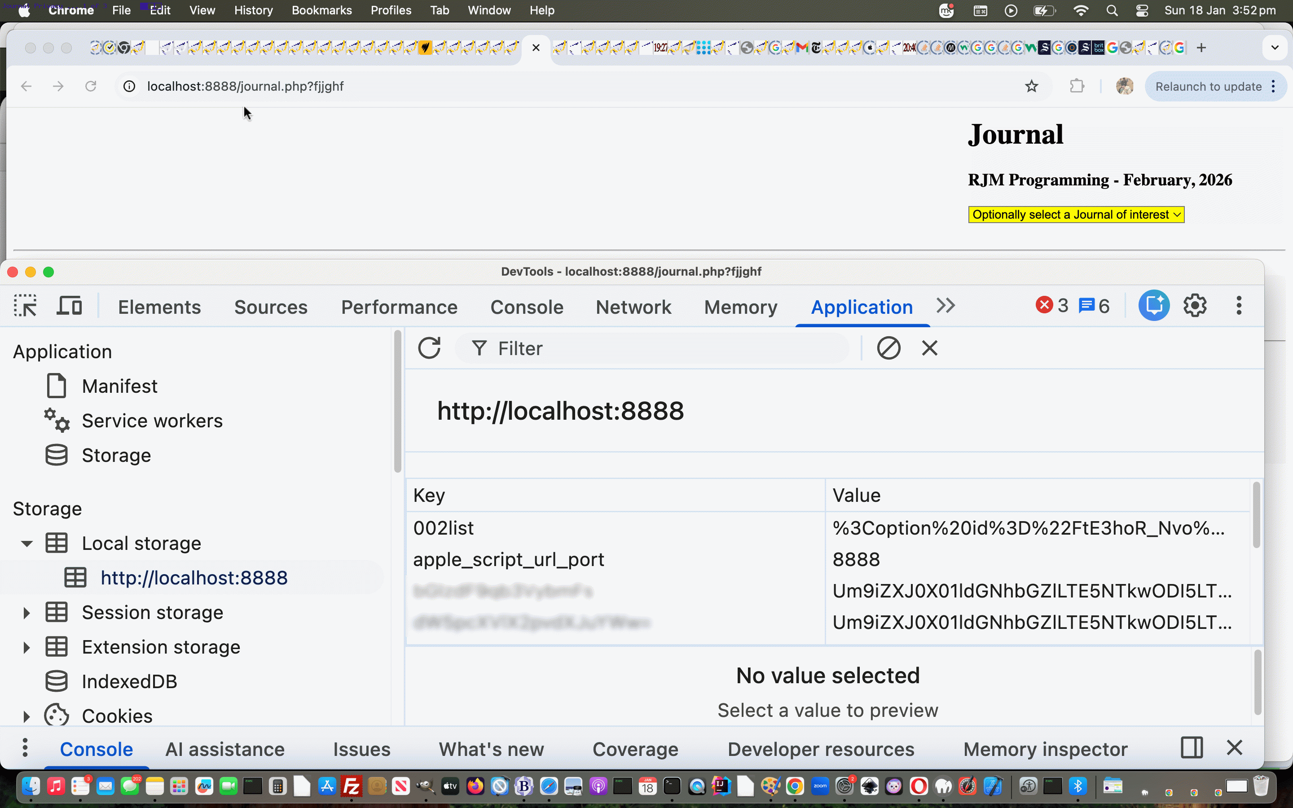Select the inspect element tool
The image size is (1293, 808).
25,305
